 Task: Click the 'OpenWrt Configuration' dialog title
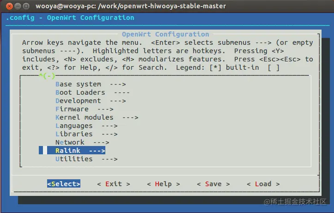165,34
